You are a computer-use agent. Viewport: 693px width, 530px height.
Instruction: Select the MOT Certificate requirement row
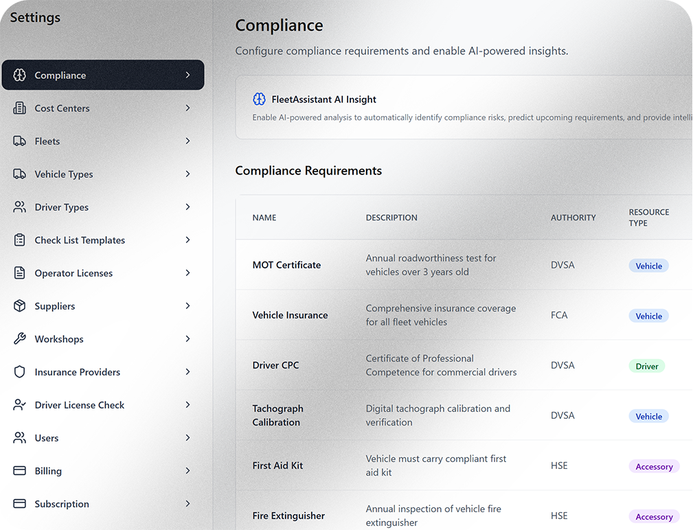(286, 265)
